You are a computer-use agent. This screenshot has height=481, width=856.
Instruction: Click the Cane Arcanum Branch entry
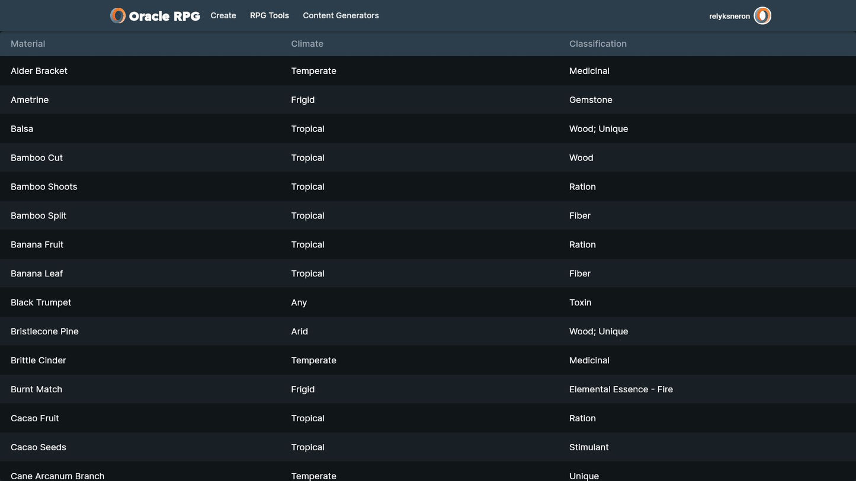click(x=57, y=476)
